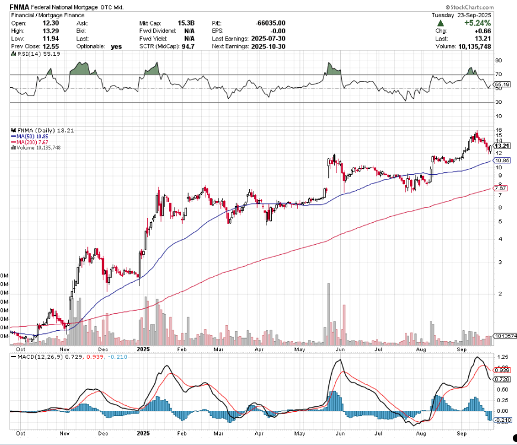517x445 pixels.
Task: Click the Prev Close value 12.55
Action: tap(51, 46)
